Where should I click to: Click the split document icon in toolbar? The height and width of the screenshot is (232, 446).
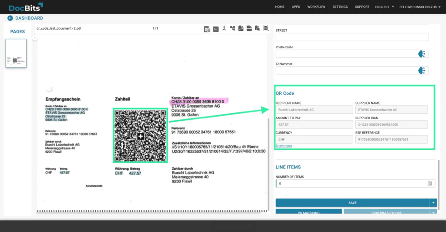tap(249, 28)
